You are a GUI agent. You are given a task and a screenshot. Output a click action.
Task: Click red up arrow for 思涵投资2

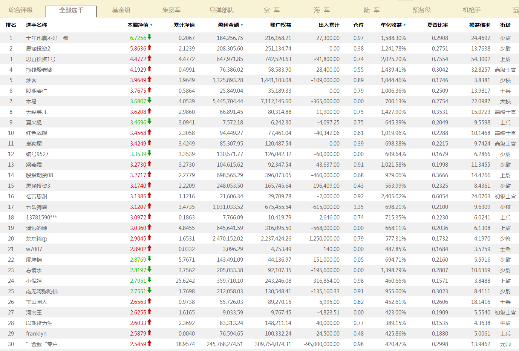[150, 48]
